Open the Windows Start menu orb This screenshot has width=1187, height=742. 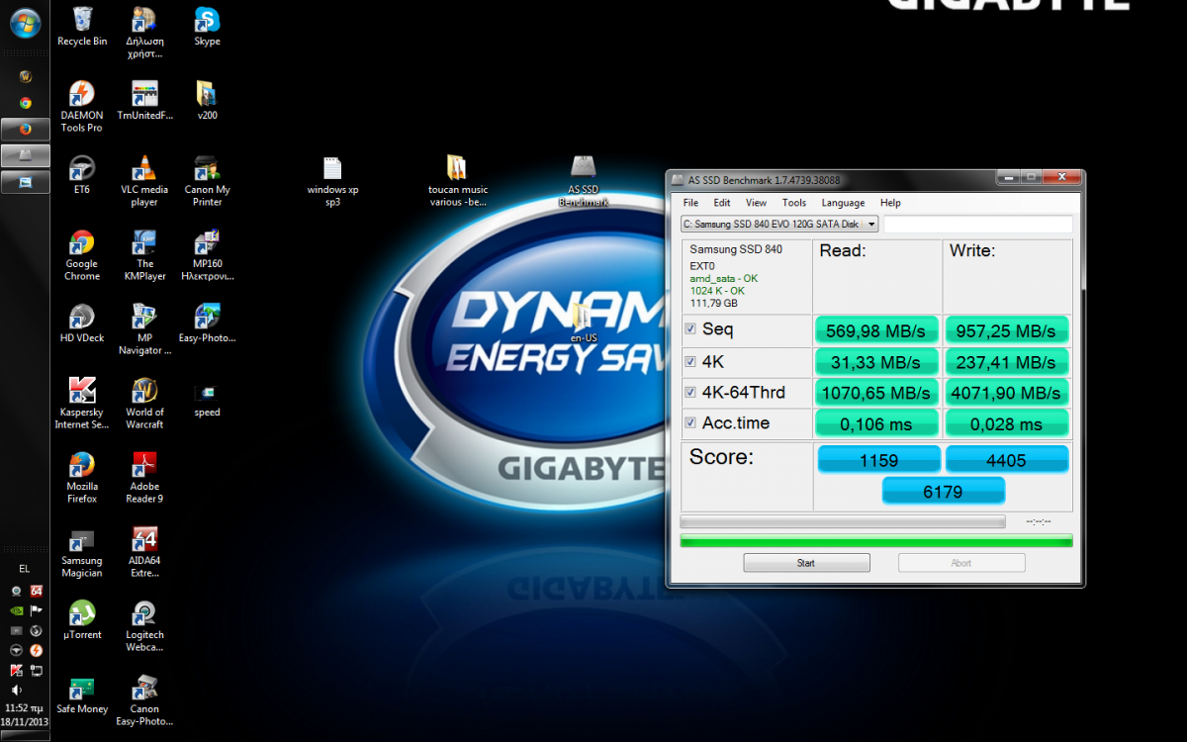[x=25, y=22]
